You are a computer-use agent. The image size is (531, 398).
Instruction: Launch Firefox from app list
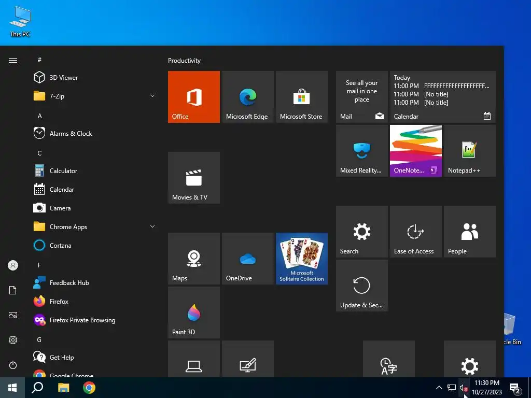(x=94, y=301)
